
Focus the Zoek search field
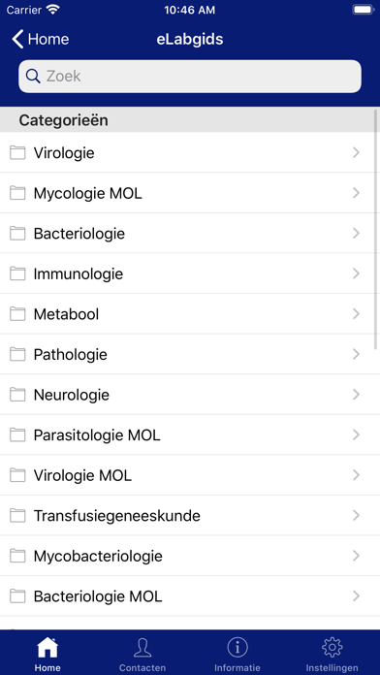(190, 77)
